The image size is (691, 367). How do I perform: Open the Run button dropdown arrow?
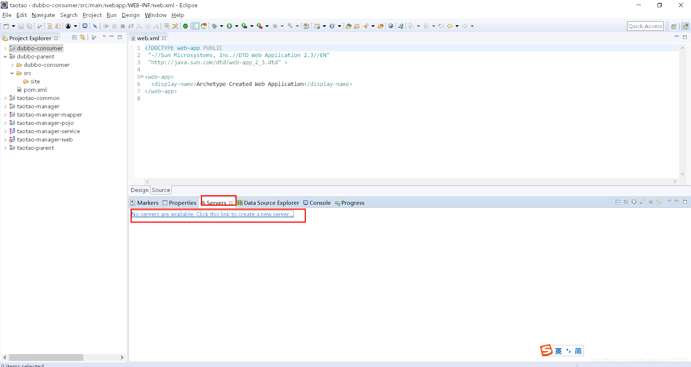click(237, 26)
